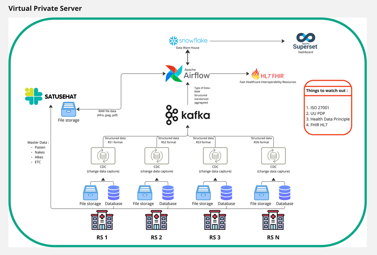The height and width of the screenshot is (255, 377).
Task: Click the 'Master Data :' label
Action: coord(38,143)
